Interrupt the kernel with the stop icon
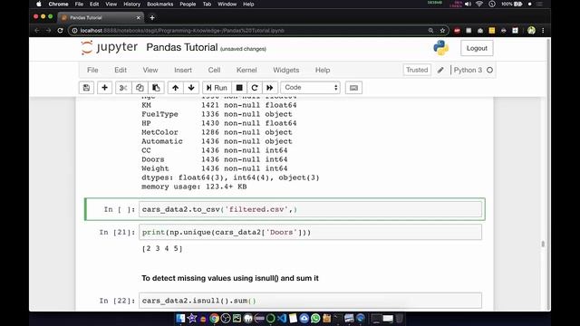 [239, 88]
